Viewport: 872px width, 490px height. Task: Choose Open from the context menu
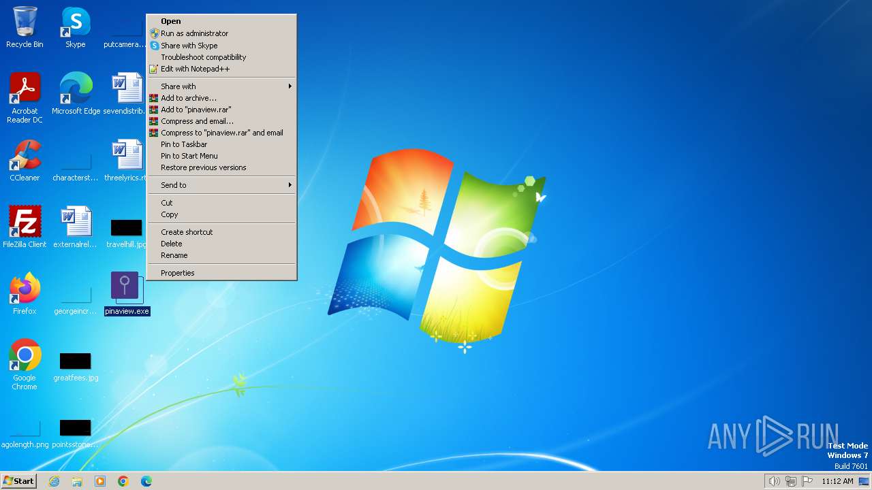click(x=222, y=21)
